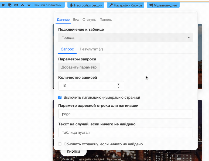Decrease record count with stepper down arrow

click(118, 87)
